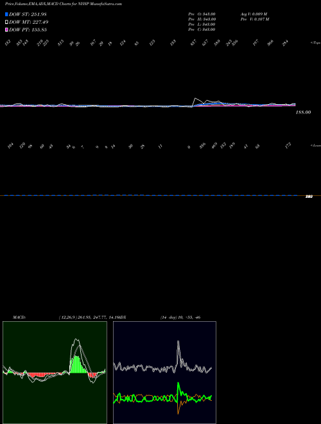Open the ADX indicator chart panel

(164, 373)
